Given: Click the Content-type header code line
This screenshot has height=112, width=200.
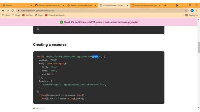Looking at the screenshot, I should 74,85.
